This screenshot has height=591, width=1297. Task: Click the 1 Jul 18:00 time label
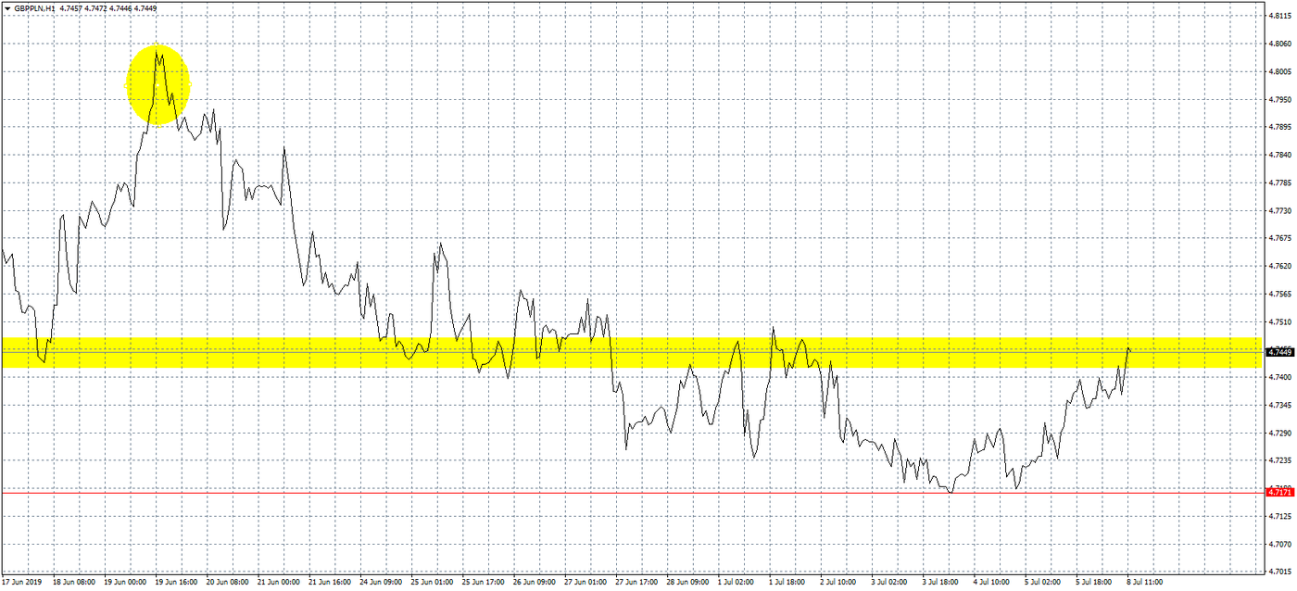786,584
